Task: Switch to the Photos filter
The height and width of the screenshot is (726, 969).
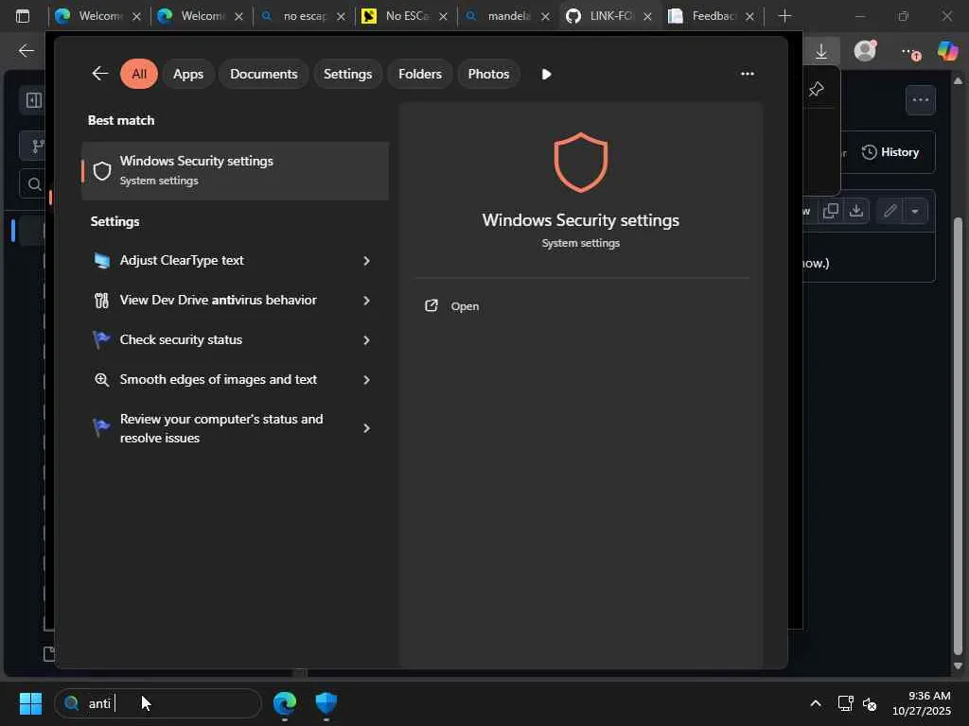Action: [x=489, y=74]
